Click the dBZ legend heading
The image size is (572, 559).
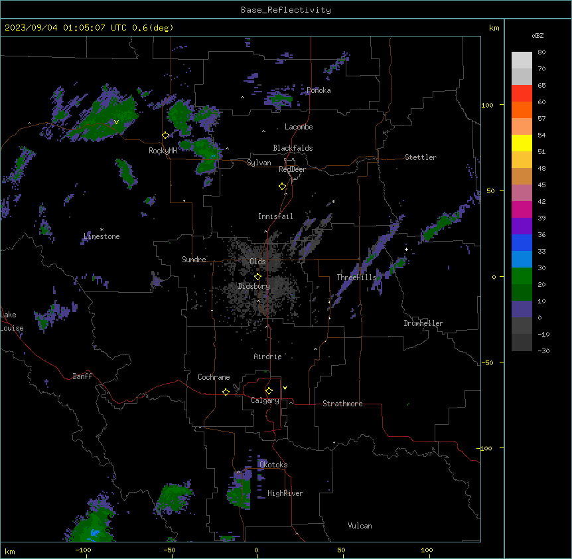(537, 35)
